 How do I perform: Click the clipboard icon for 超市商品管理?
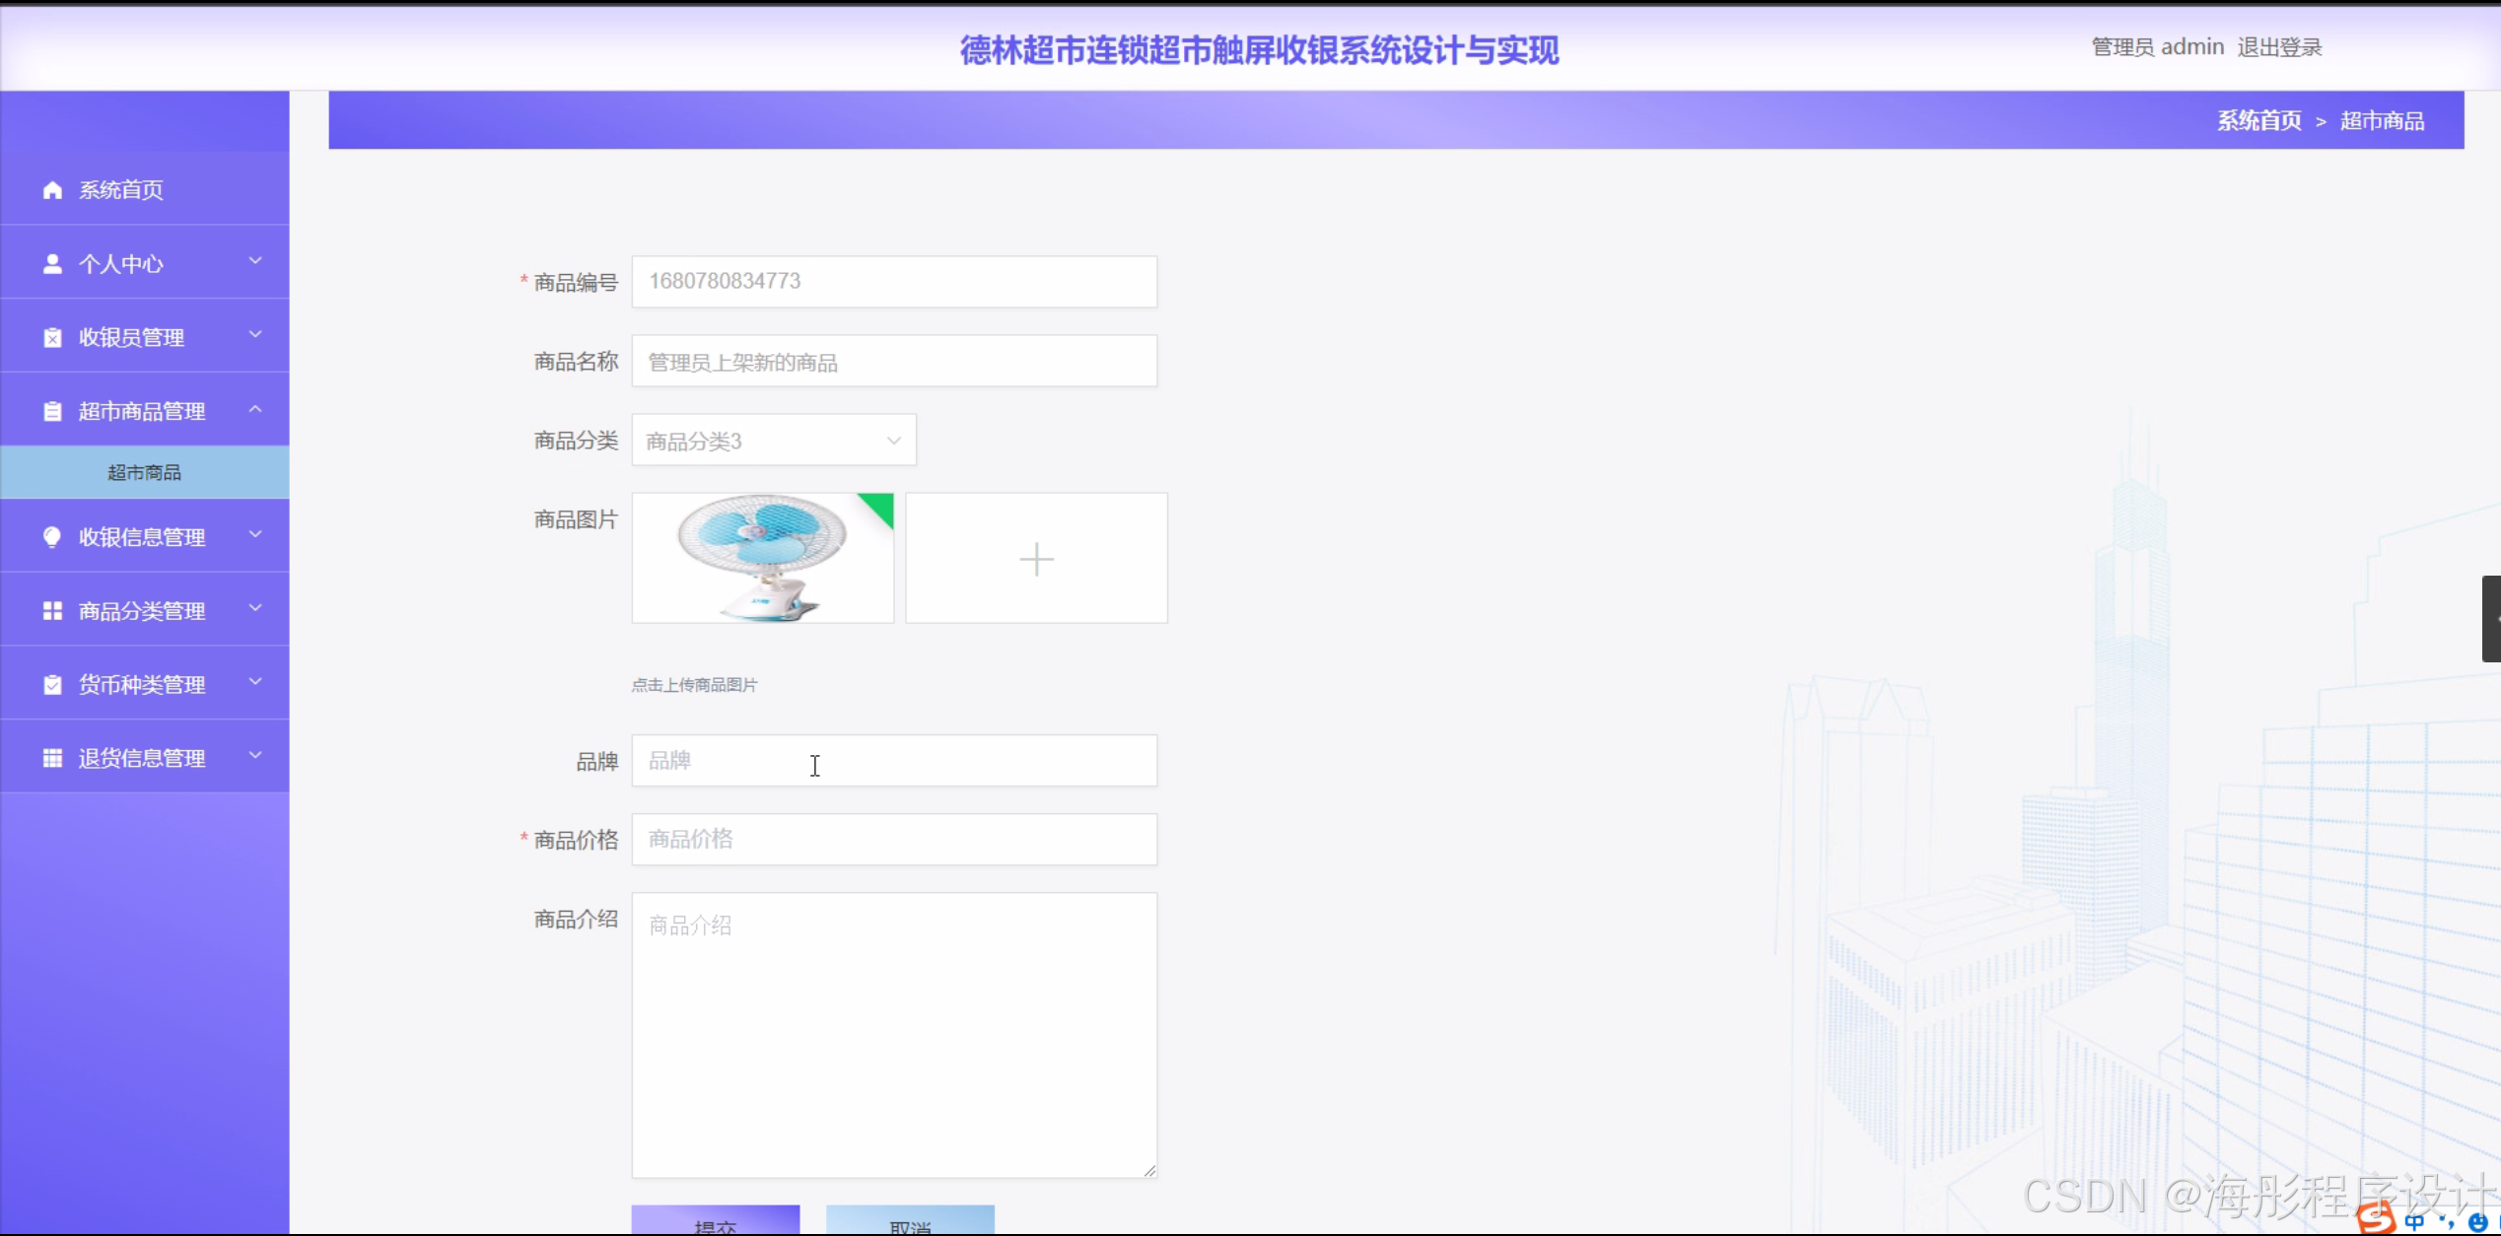tap(52, 412)
